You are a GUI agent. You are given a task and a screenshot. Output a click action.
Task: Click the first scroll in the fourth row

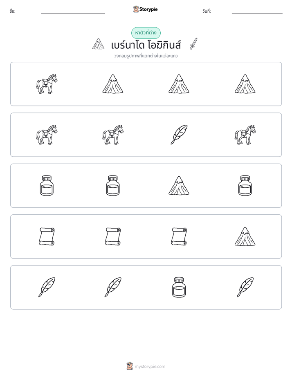click(x=47, y=236)
